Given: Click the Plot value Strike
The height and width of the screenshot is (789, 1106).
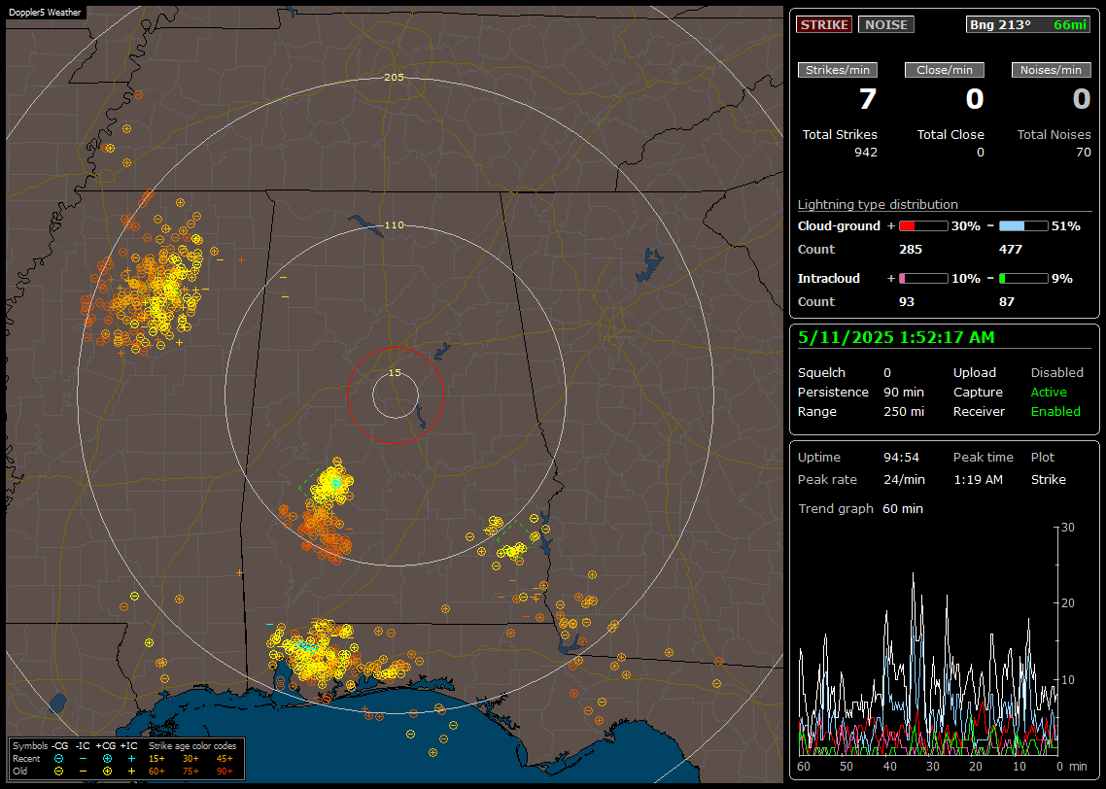Looking at the screenshot, I should coord(1048,479).
